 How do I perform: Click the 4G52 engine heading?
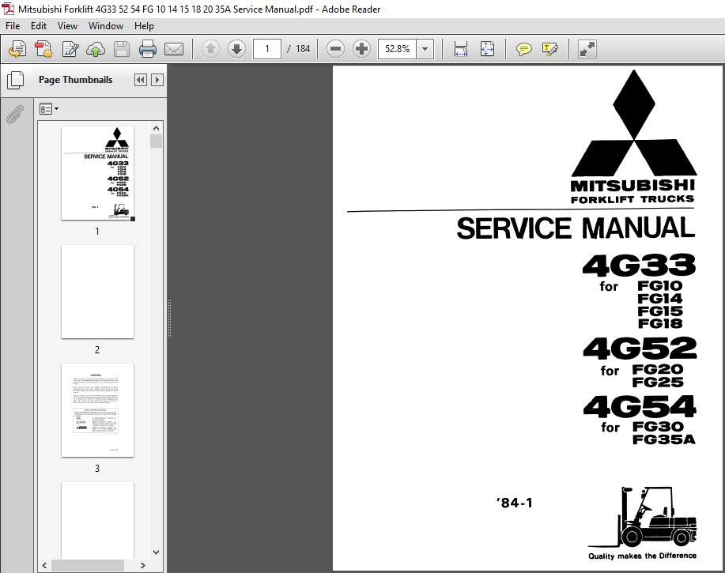tap(640, 349)
